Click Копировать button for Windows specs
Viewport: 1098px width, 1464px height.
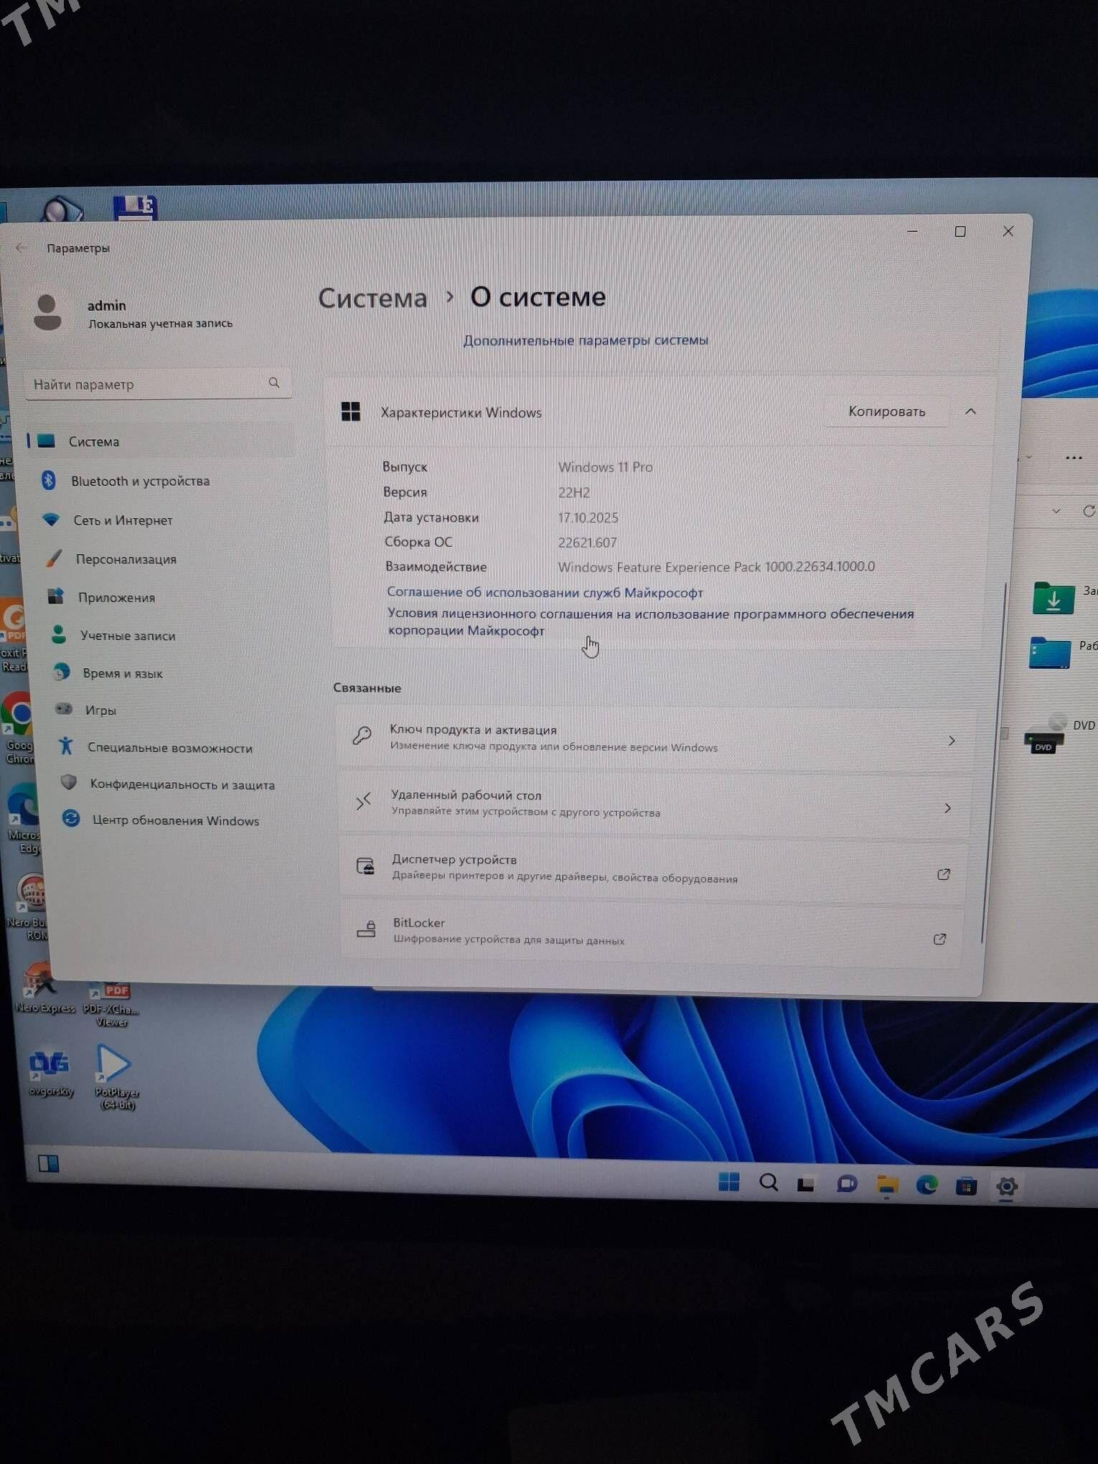point(887,411)
